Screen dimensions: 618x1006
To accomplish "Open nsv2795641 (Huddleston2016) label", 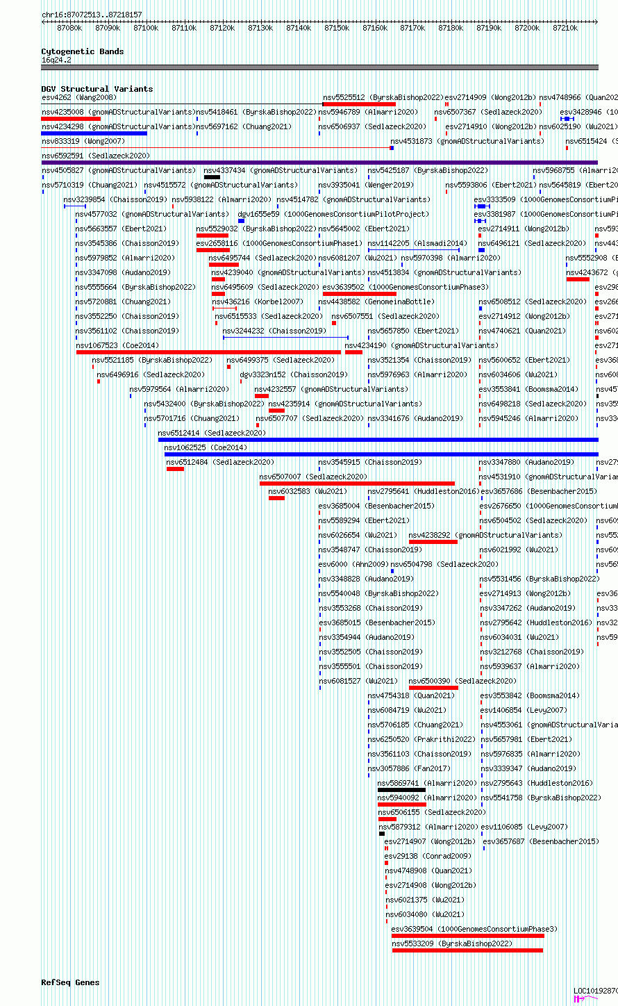I will tap(423, 491).
